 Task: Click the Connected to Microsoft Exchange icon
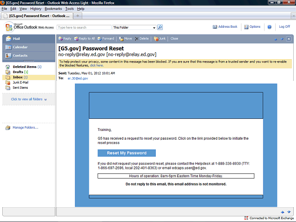(246, 218)
